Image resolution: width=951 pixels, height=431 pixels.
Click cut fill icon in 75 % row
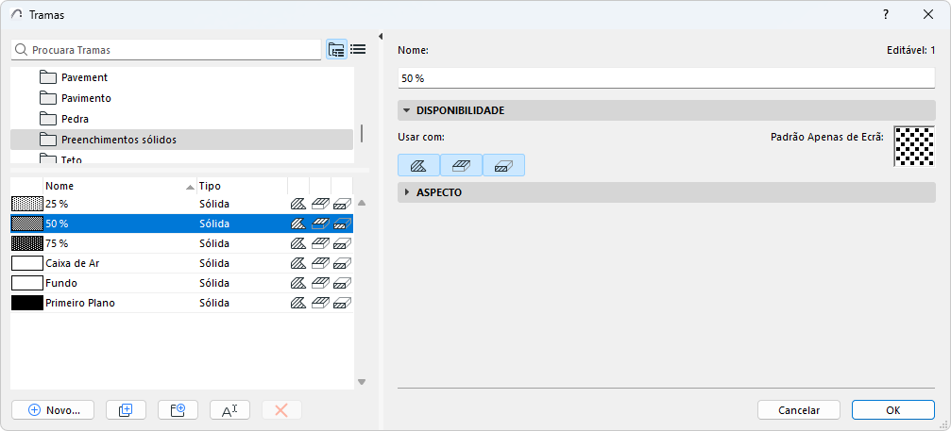tap(342, 243)
